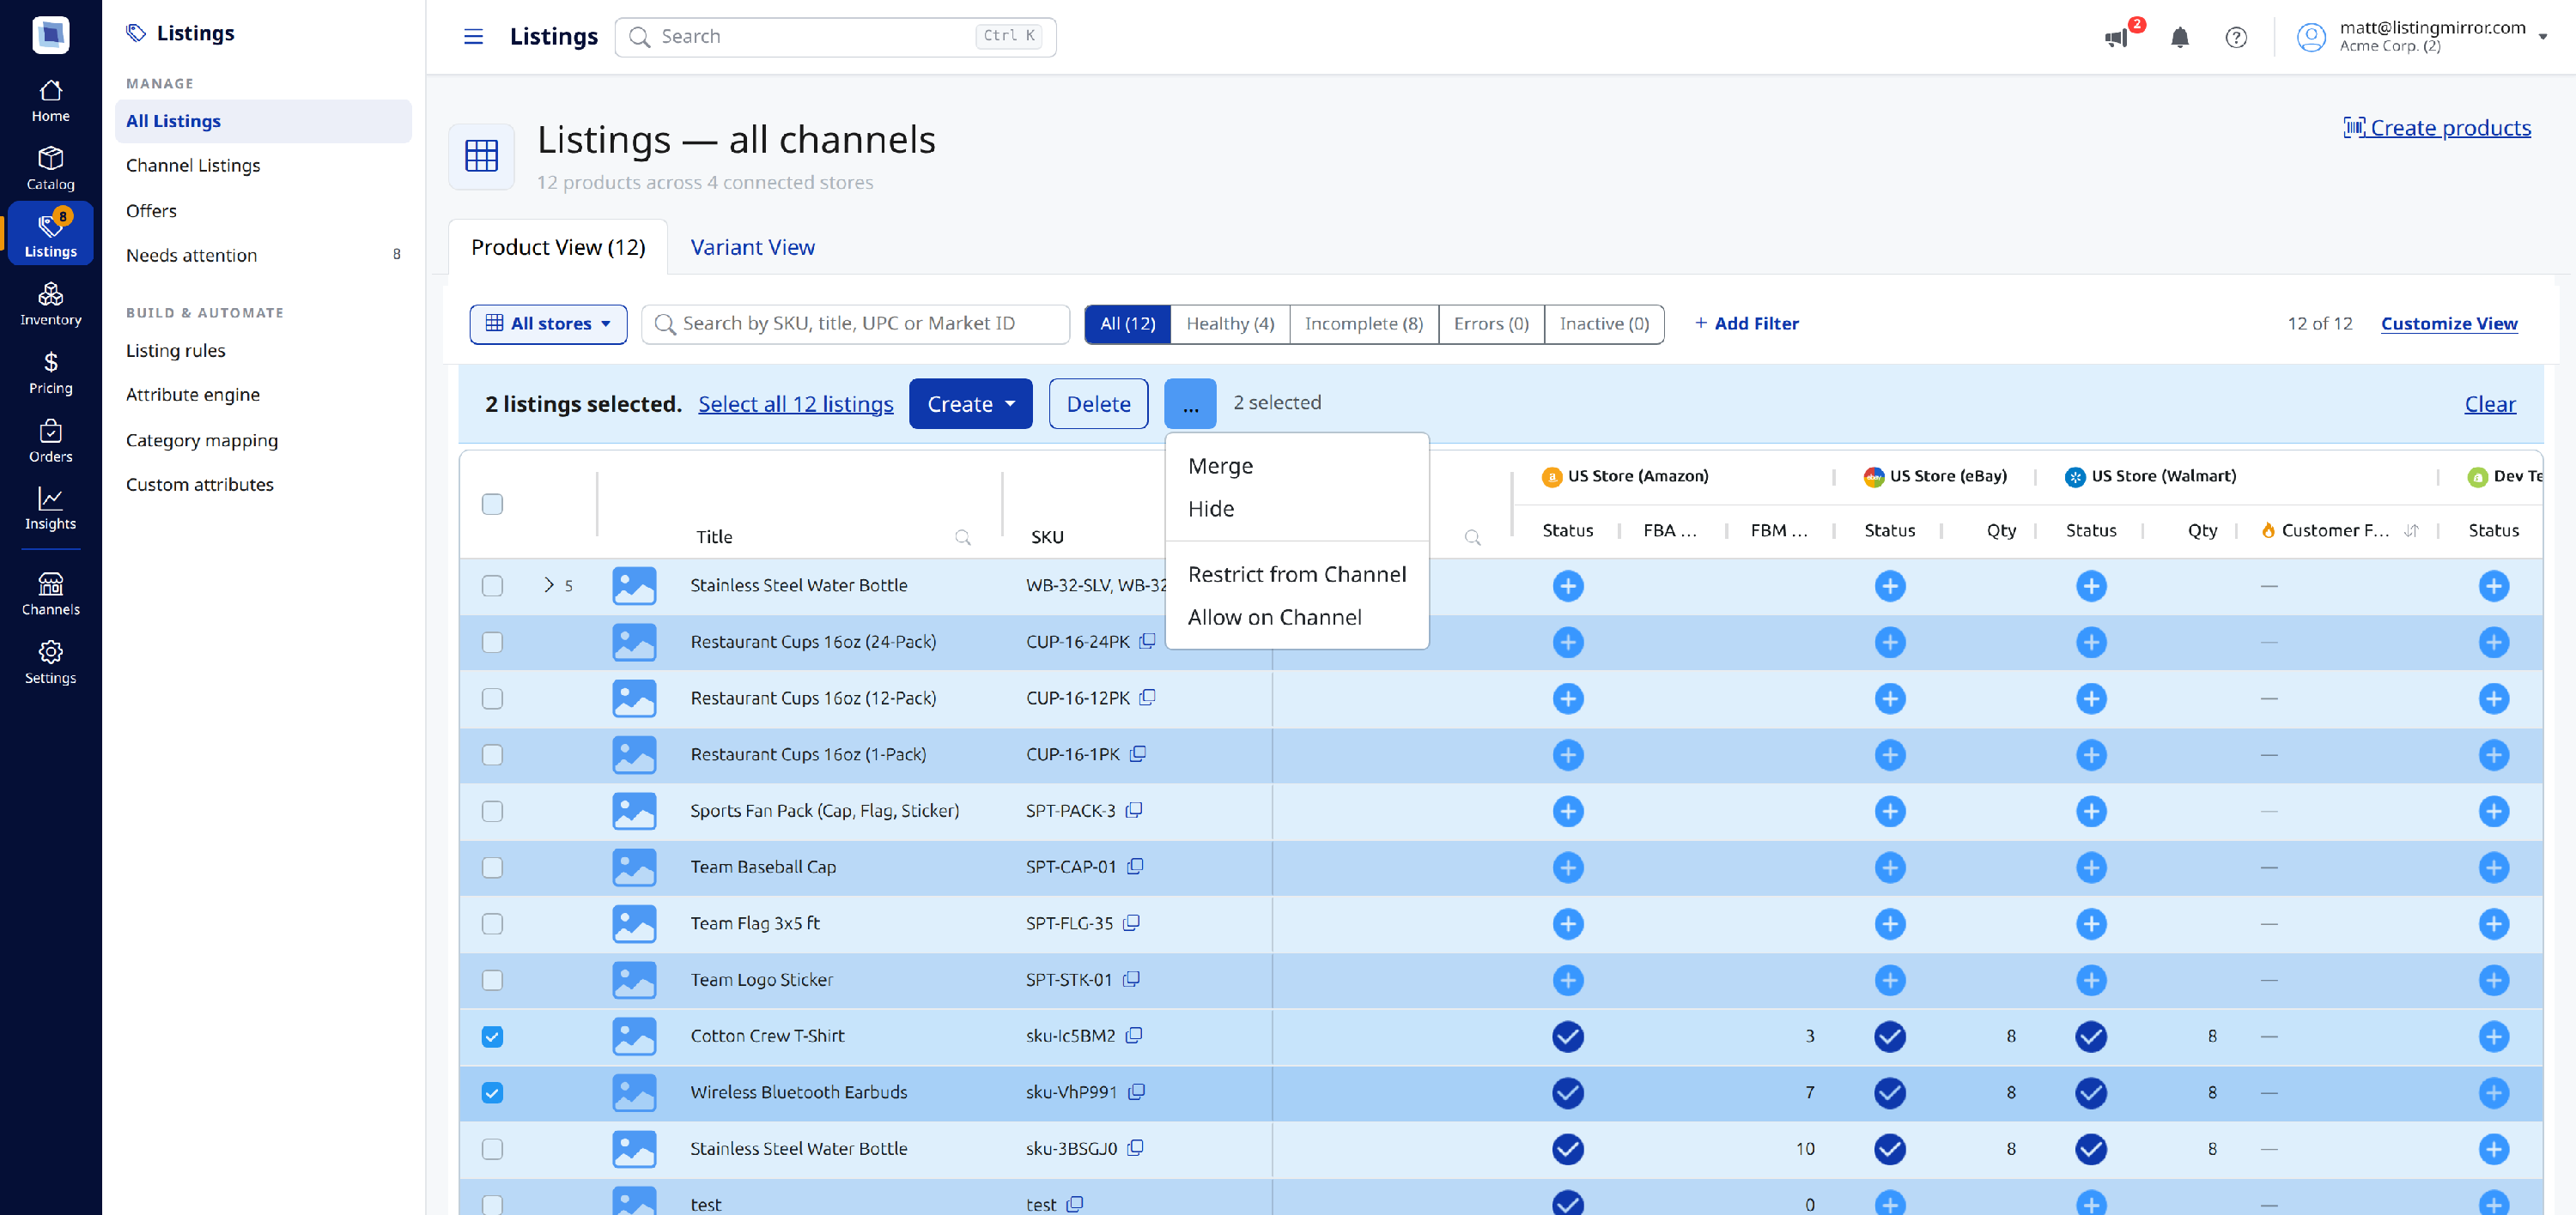2576x1215 pixels.
Task: Choose Restrict from Channel
Action: pos(1296,573)
